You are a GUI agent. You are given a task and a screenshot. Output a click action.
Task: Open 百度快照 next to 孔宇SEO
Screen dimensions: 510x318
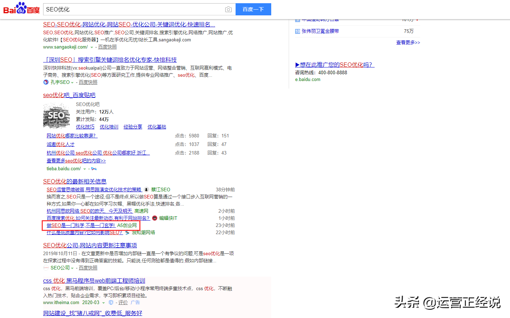click(88, 82)
